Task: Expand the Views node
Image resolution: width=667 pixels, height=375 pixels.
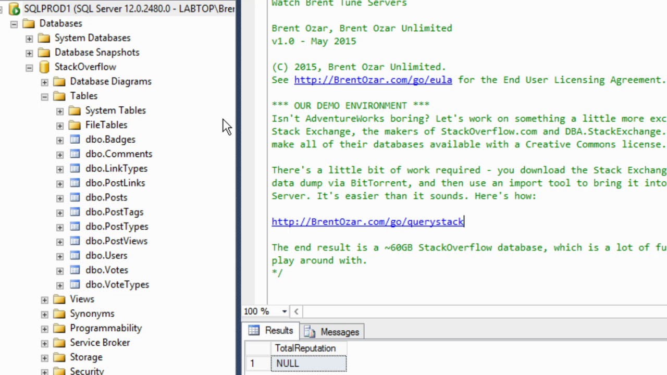Action: (x=44, y=300)
